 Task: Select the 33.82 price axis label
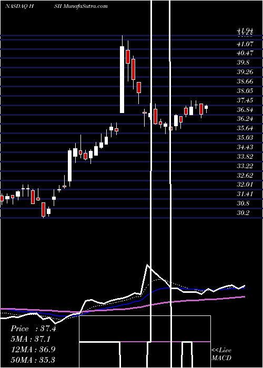click(245, 157)
